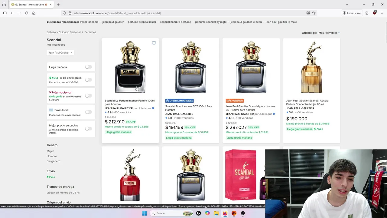Open Scandal pour homme EDT 150ml title
The height and width of the screenshot is (218, 387).
(x=250, y=108)
